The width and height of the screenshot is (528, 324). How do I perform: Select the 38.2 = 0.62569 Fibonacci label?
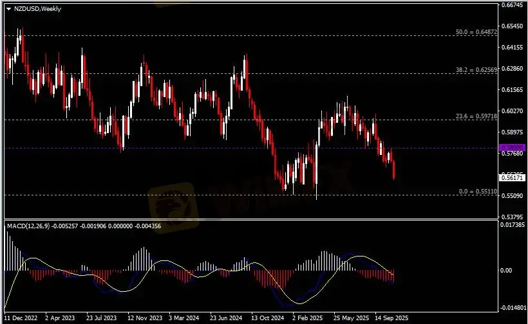pyautogui.click(x=476, y=69)
